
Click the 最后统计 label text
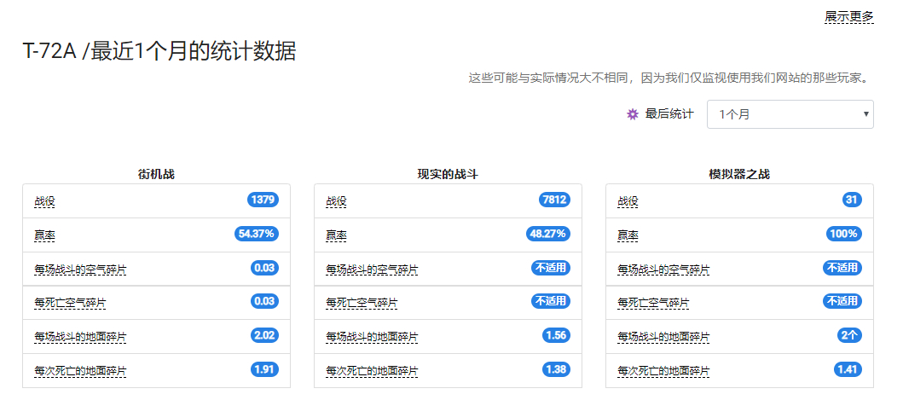point(669,114)
